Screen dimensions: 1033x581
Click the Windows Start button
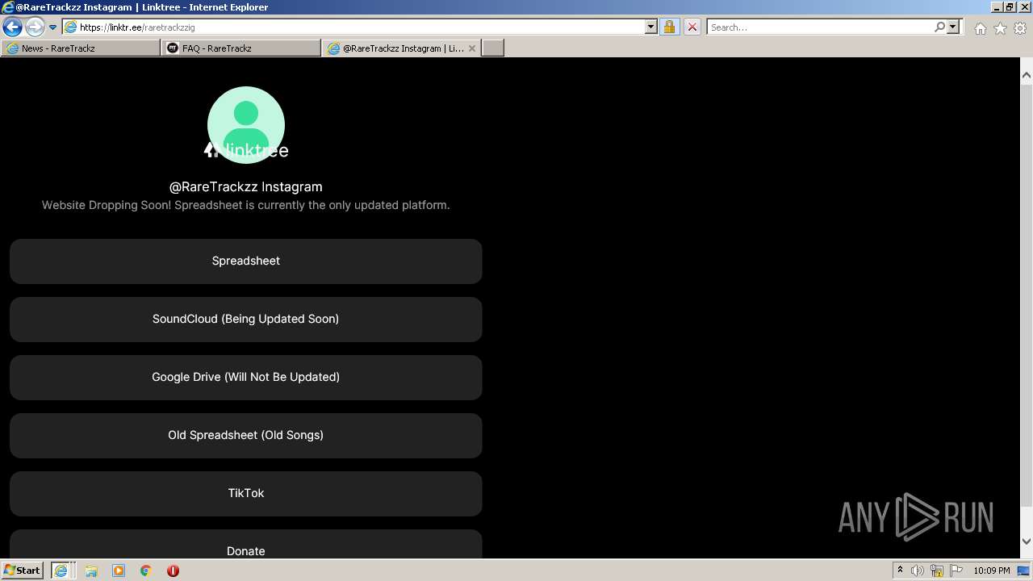pyautogui.click(x=23, y=571)
